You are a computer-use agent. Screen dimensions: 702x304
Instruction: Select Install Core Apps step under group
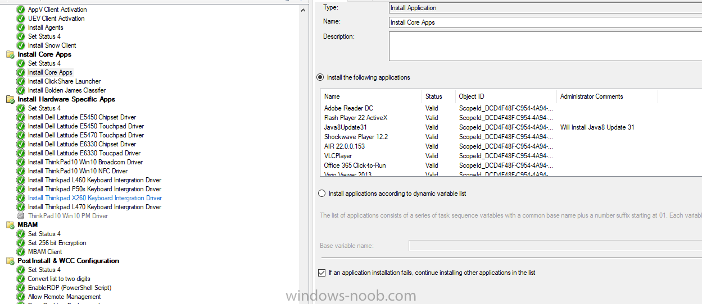50,72
